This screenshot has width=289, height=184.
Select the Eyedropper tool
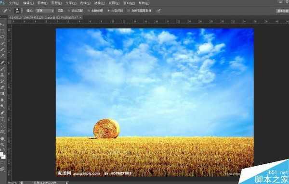point(2,56)
